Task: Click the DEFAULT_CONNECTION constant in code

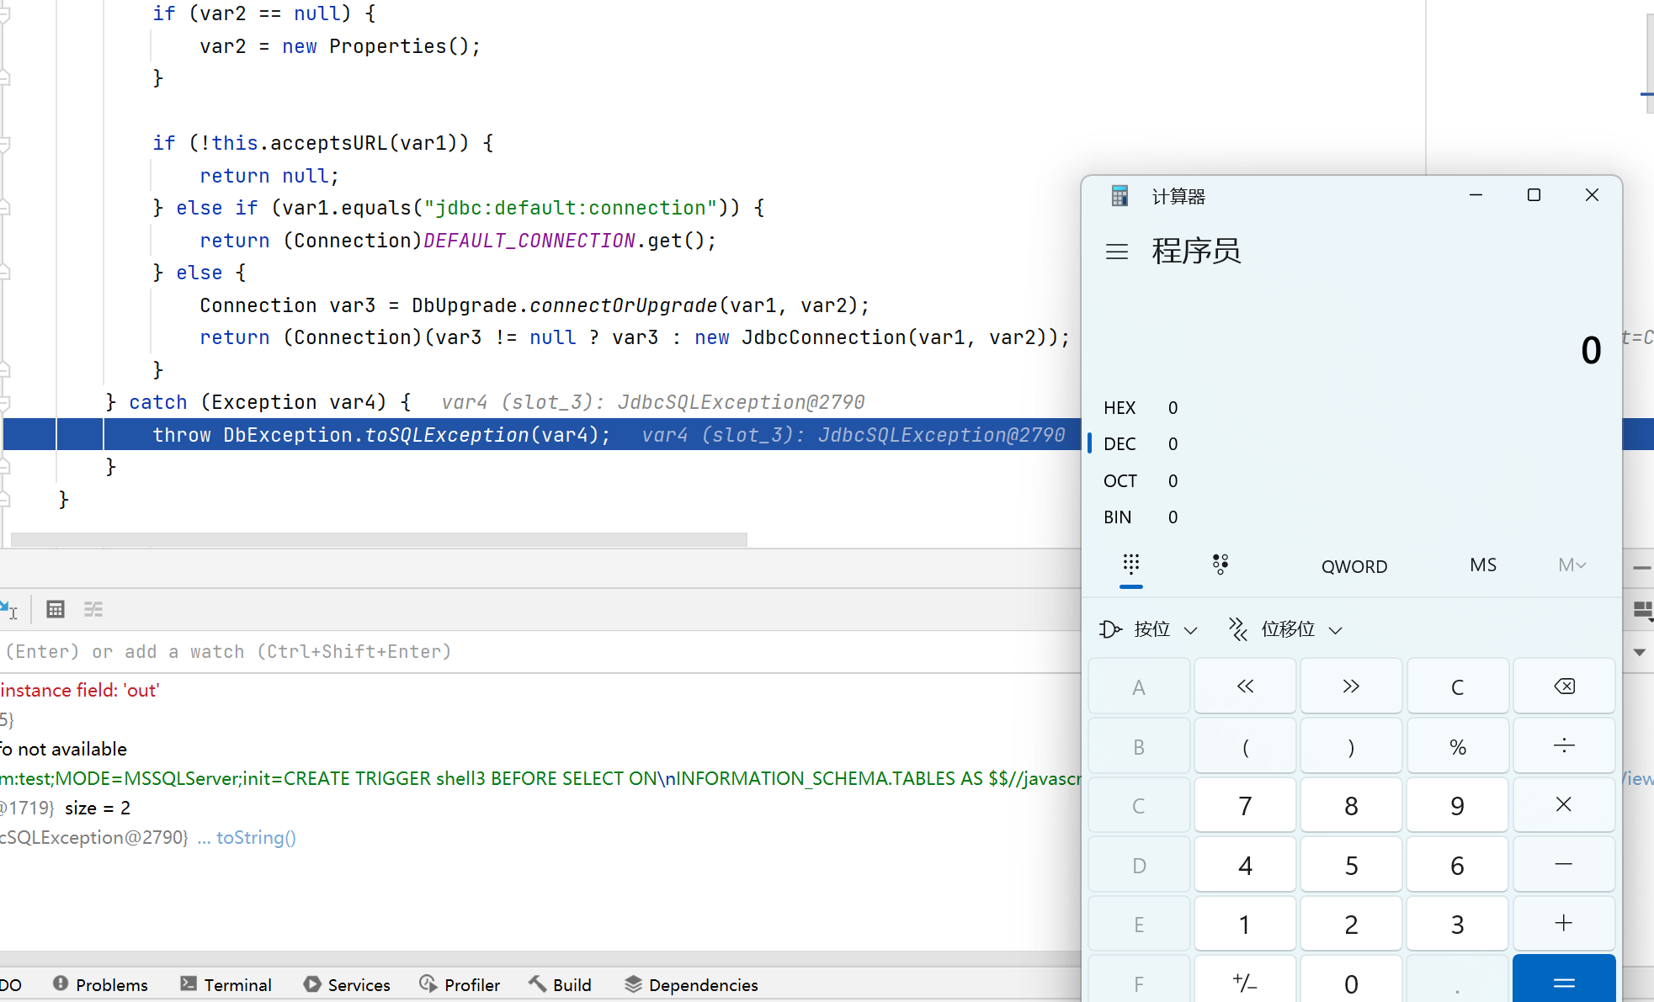Action: pos(529,241)
